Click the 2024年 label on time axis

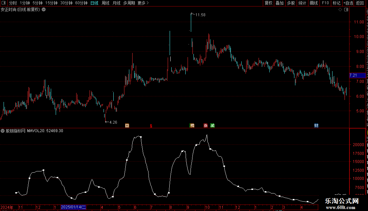7,207
